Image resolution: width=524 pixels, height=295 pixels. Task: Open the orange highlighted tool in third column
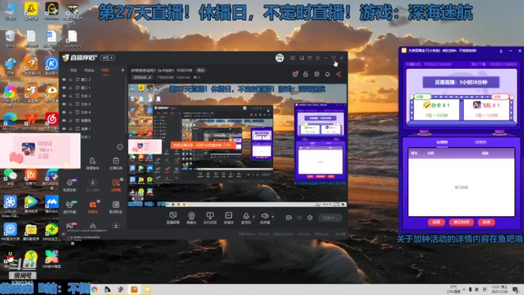pos(116,185)
